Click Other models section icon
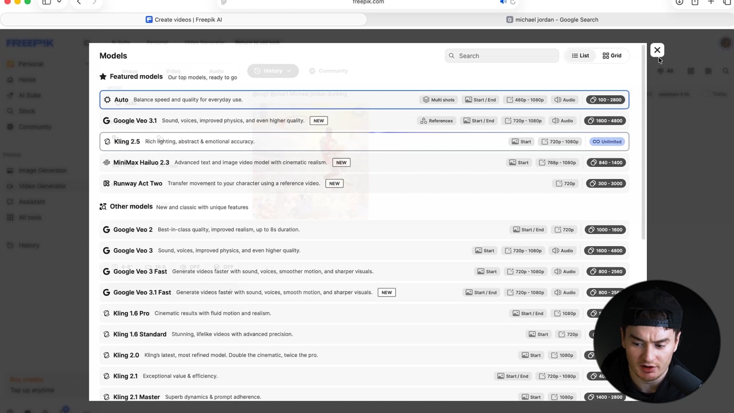Screen dimensions: 734x413 [103, 206]
